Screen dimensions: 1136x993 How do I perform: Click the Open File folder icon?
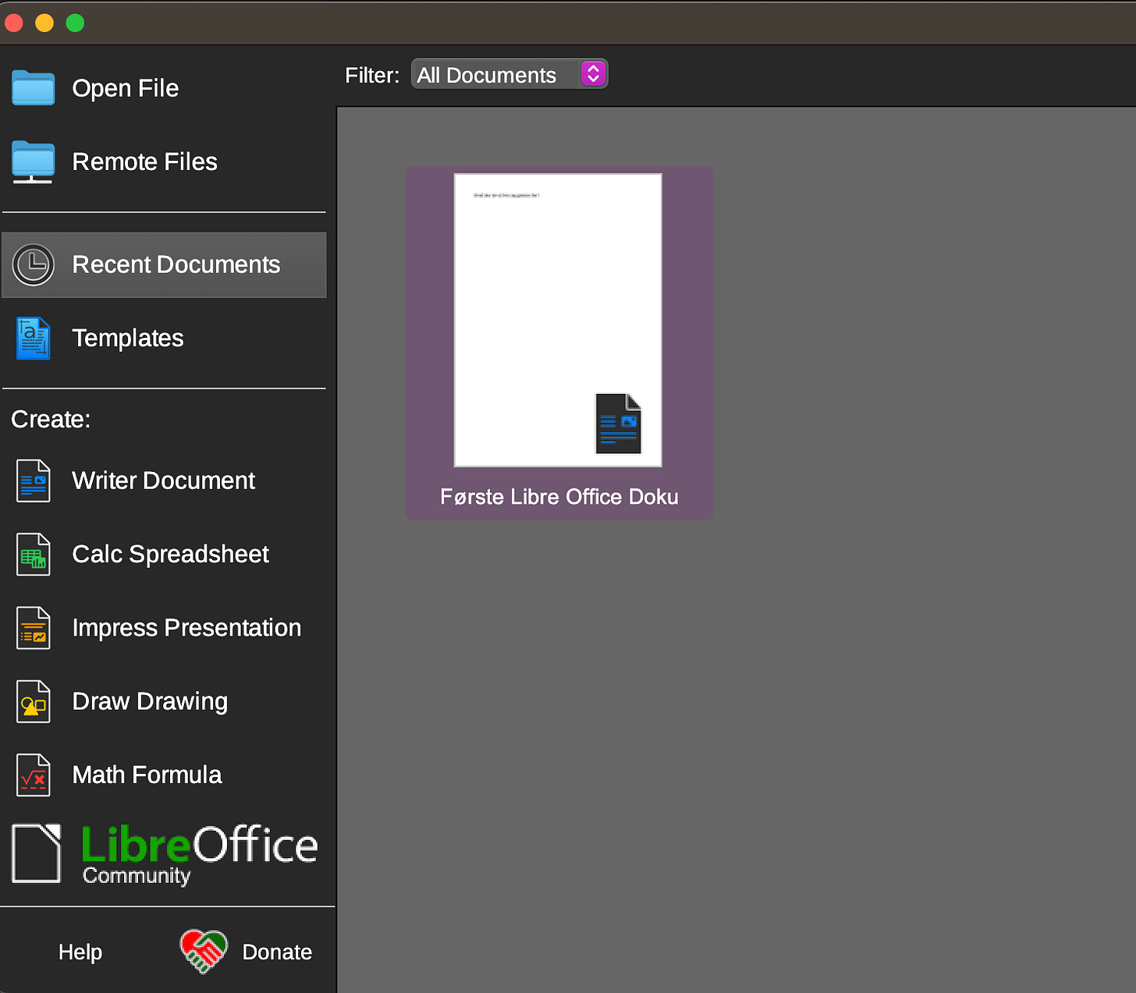coord(33,87)
